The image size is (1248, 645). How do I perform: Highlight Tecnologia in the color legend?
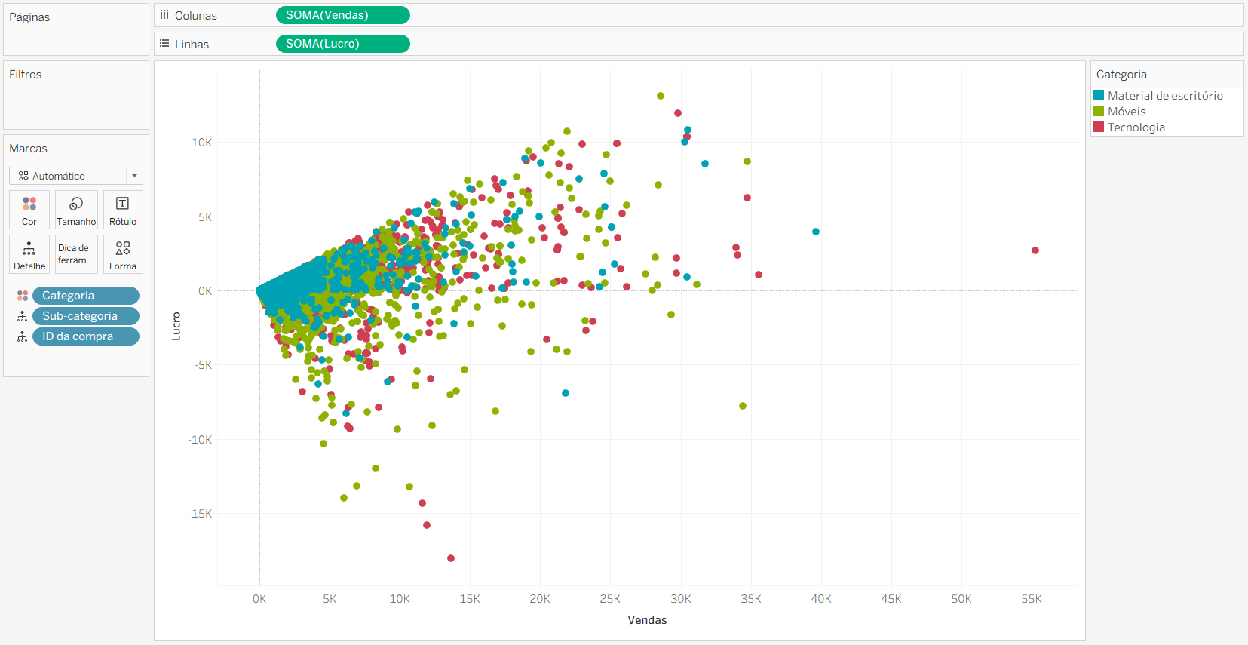click(1136, 127)
